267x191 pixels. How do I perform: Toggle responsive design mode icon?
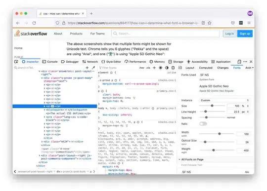click(239, 62)
